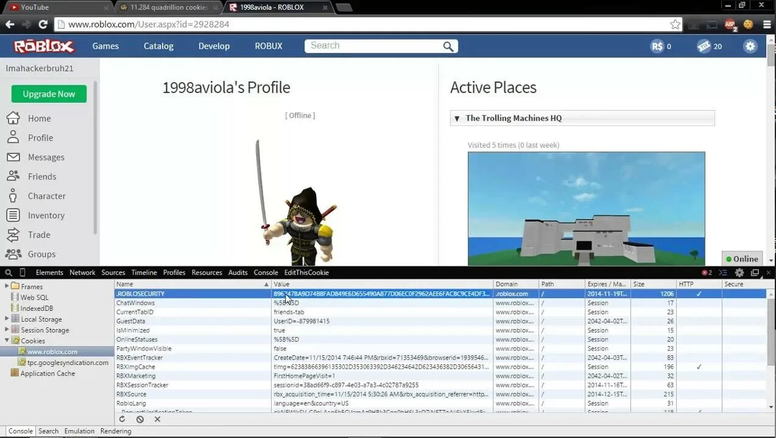Open the Roblox settings gear
Image resolution: width=776 pixels, height=438 pixels.
(x=750, y=46)
